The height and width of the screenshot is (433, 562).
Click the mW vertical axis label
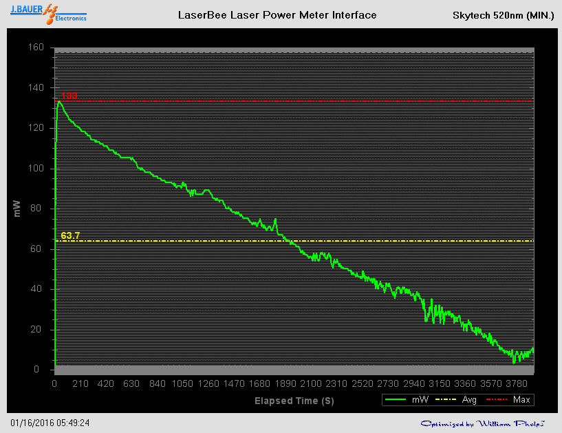pyautogui.click(x=17, y=209)
